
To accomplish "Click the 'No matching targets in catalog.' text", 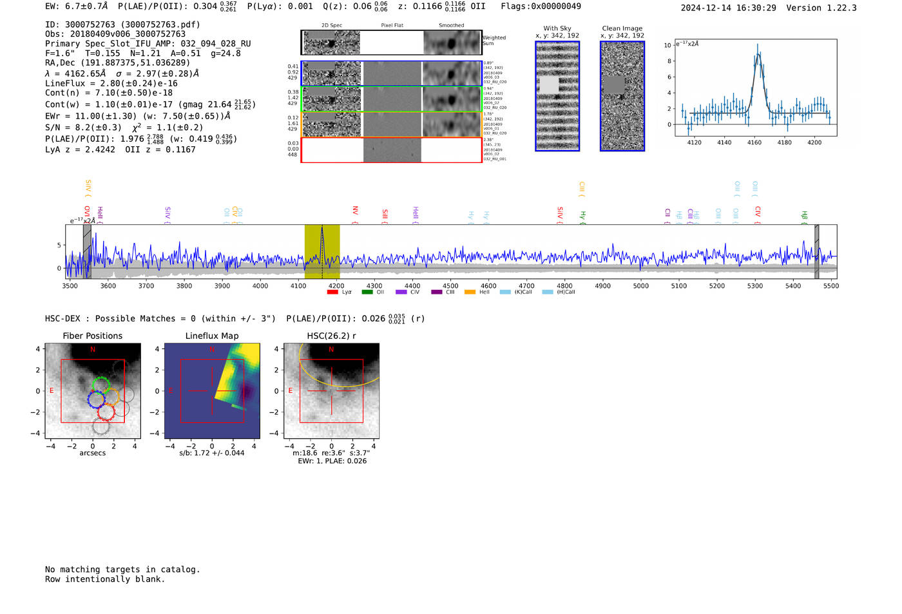I will (122, 570).
